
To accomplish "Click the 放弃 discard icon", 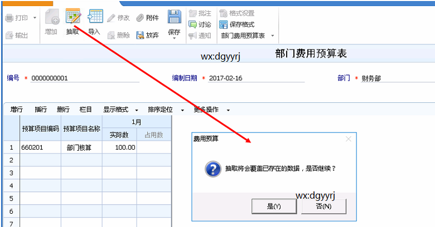I will pos(140,35).
